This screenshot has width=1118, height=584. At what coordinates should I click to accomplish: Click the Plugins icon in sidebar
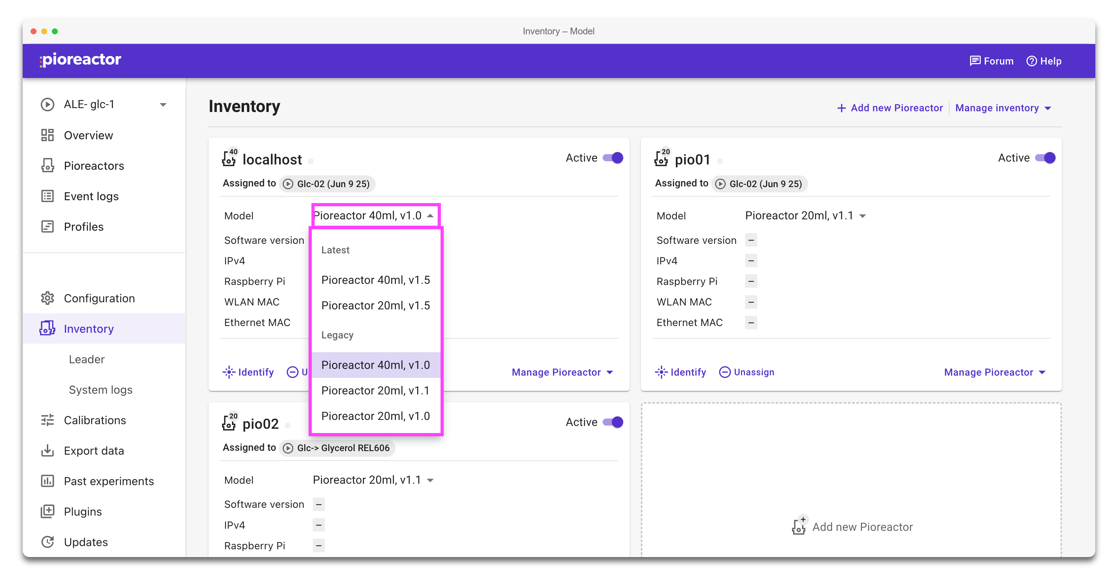pyautogui.click(x=47, y=511)
